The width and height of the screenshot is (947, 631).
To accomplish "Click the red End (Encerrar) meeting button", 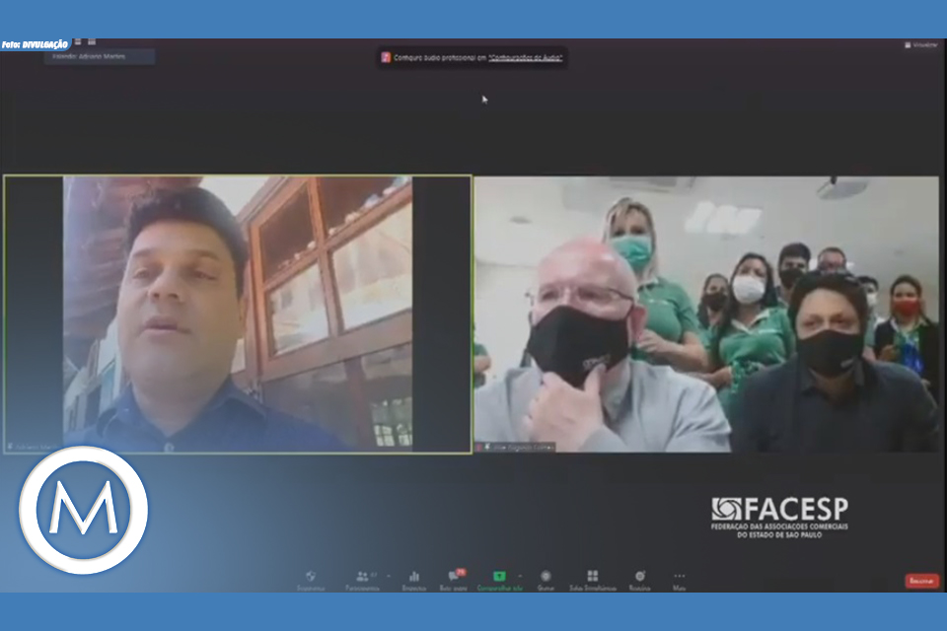I will [921, 581].
